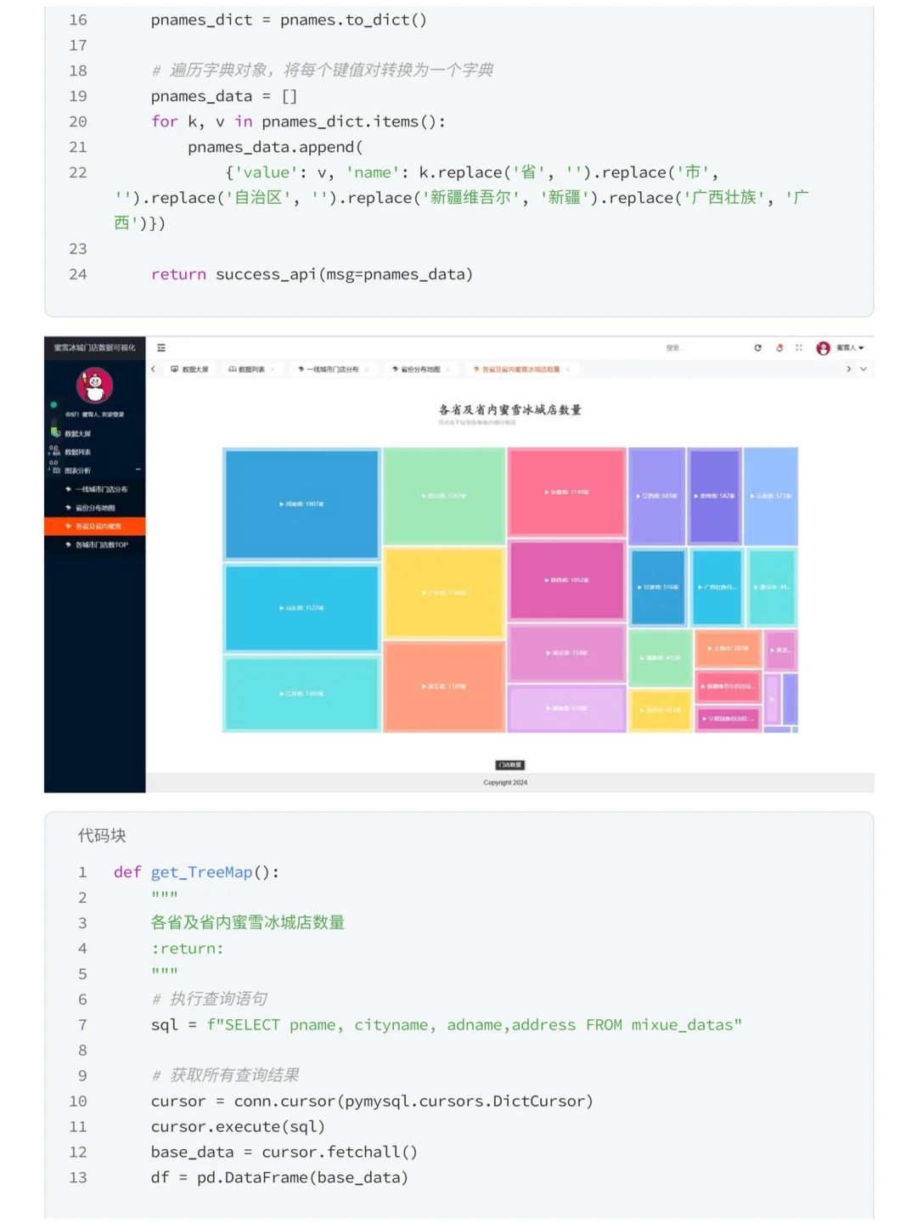
Task: Click the 广西壮族 treemap tile
Action: tap(717, 588)
